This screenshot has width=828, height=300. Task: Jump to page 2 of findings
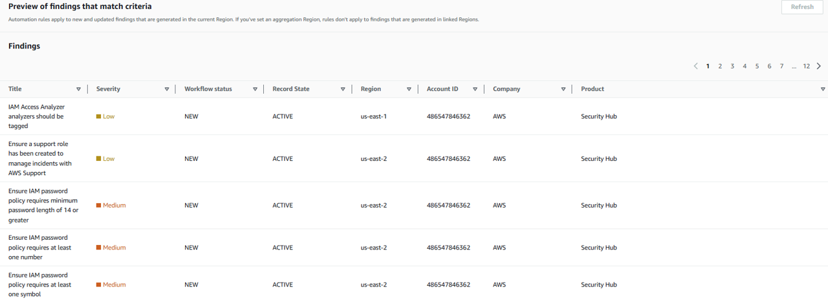720,66
